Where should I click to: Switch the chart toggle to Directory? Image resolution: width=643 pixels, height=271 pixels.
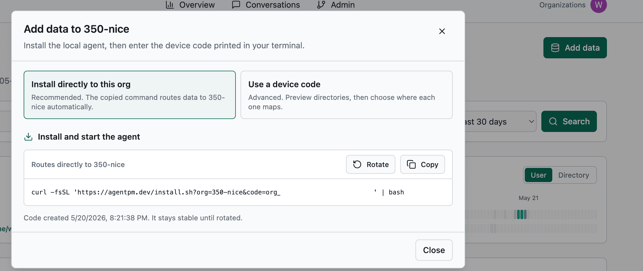574,175
